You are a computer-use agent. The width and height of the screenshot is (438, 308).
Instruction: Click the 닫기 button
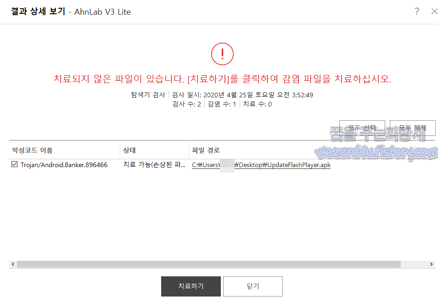(253, 286)
